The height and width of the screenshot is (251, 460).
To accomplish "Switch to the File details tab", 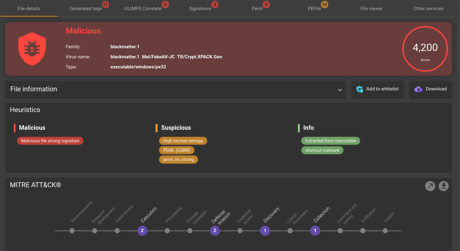I will (29, 9).
